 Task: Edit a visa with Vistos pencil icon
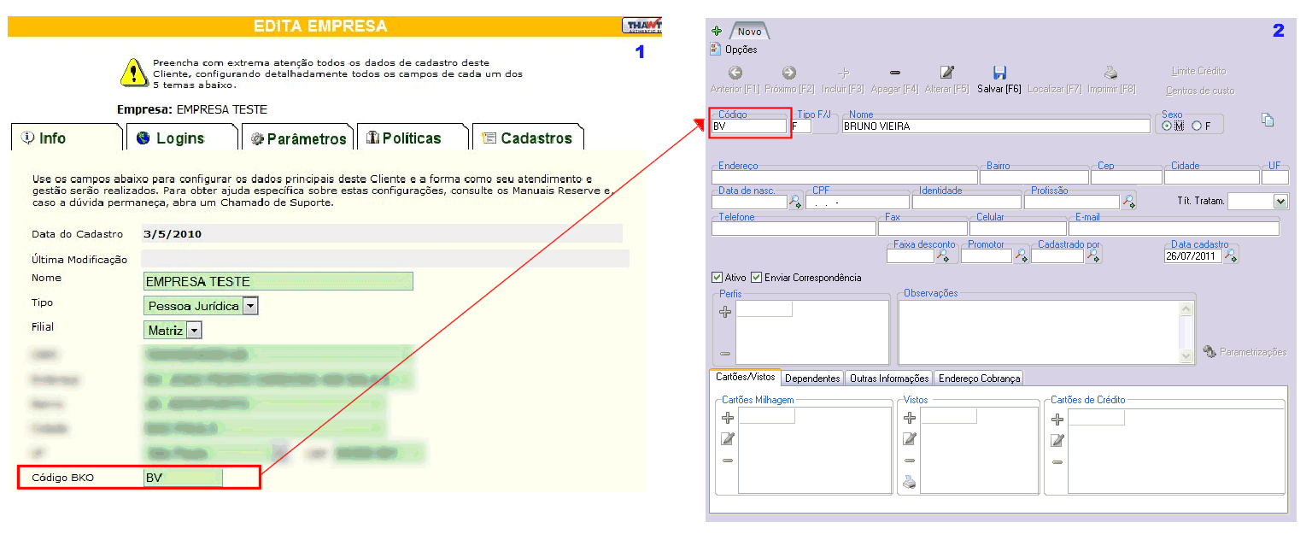click(x=910, y=439)
